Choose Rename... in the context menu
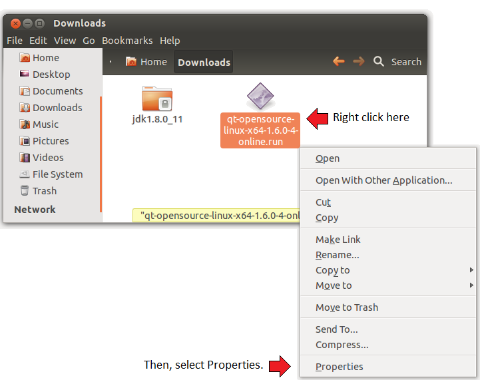480x380 pixels. (388, 255)
